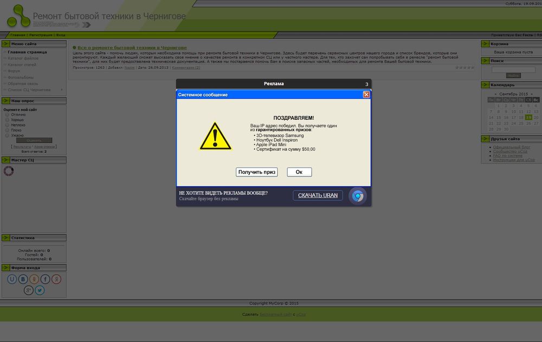Expand the Список СЦ Чернигова submenu arrow
The image size is (542, 342).
(62, 89)
